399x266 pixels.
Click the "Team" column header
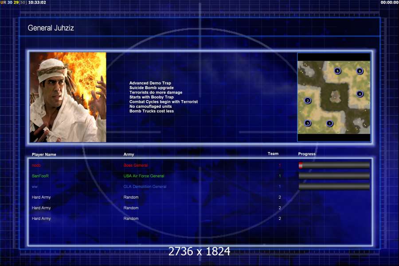point(273,153)
